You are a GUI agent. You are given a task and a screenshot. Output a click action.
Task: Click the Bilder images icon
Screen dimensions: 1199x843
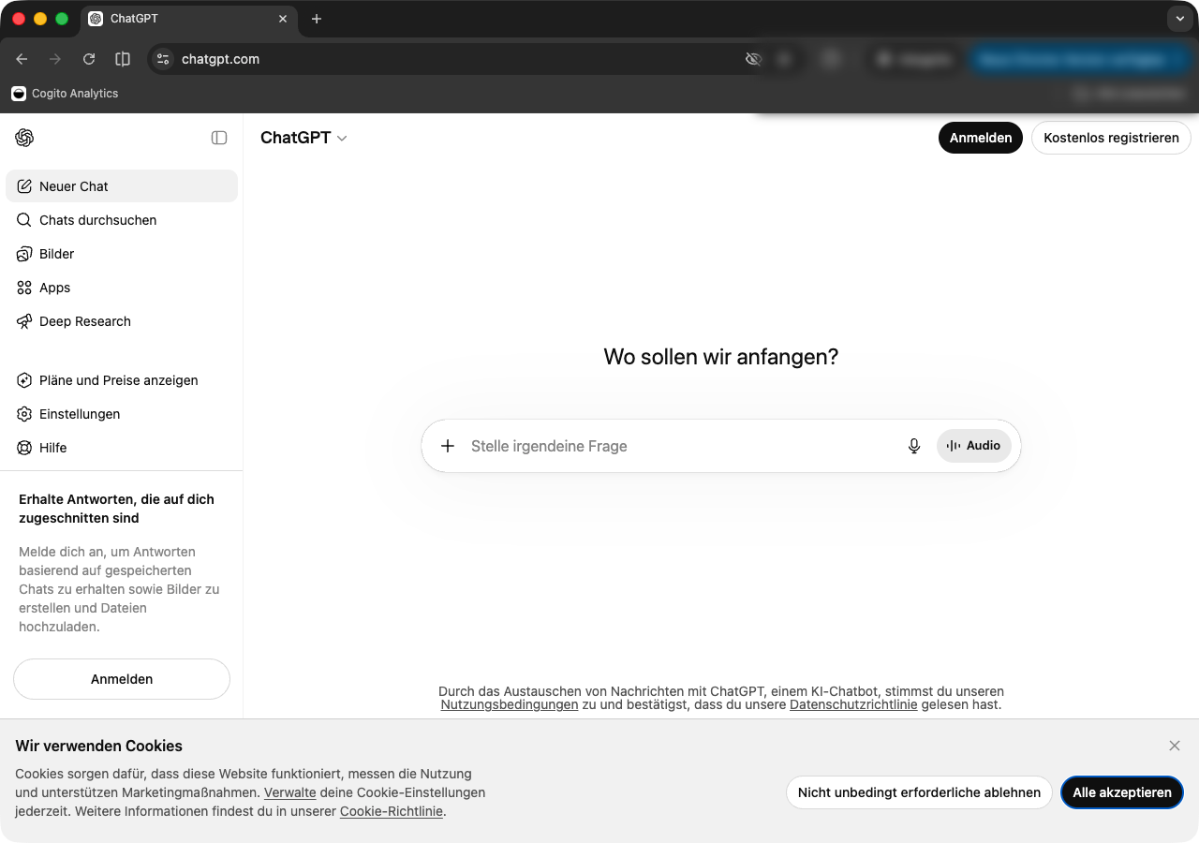(24, 254)
